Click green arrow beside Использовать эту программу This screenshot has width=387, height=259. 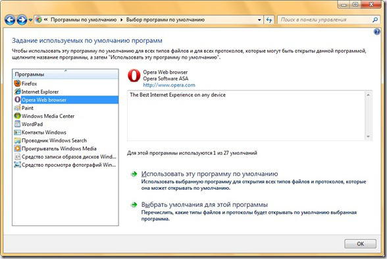[134, 174]
